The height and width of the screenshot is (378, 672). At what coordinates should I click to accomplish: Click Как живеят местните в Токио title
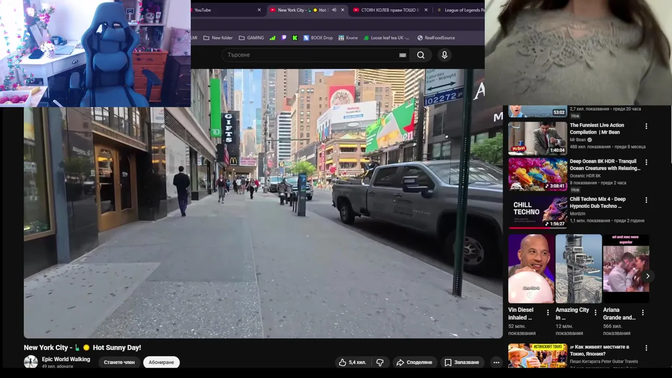[x=600, y=350]
